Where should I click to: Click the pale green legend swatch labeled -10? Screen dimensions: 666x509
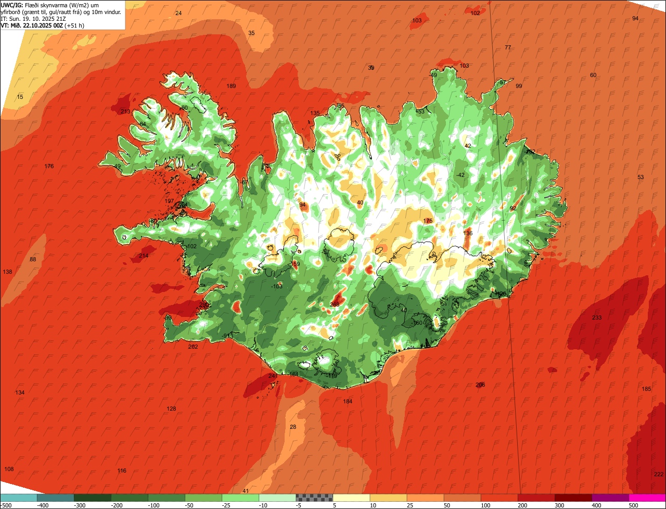(x=277, y=498)
